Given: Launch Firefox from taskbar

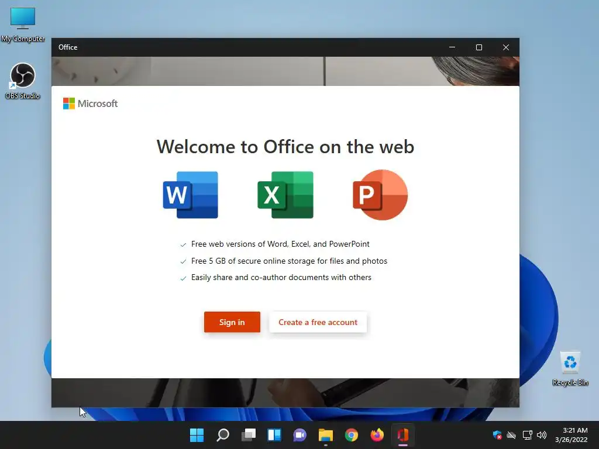Looking at the screenshot, I should tap(377, 435).
